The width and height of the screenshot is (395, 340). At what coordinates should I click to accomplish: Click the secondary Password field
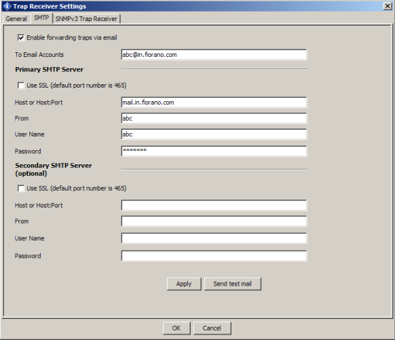[x=214, y=256]
